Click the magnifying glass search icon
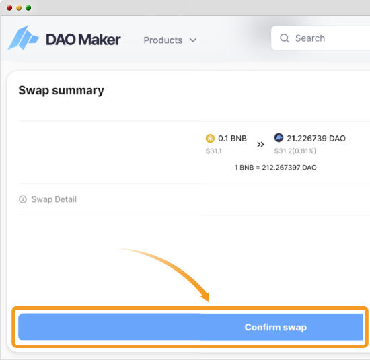Image resolution: width=370 pixels, height=360 pixels. (285, 38)
